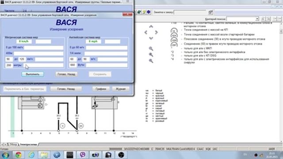Click the 400m result field
Image resolution: width=283 pixels, height=159 pixels.
(39, 53)
